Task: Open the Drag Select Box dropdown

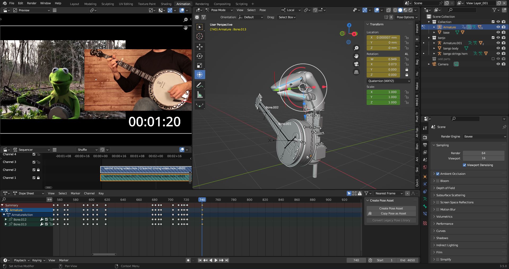Action: pyautogui.click(x=287, y=17)
